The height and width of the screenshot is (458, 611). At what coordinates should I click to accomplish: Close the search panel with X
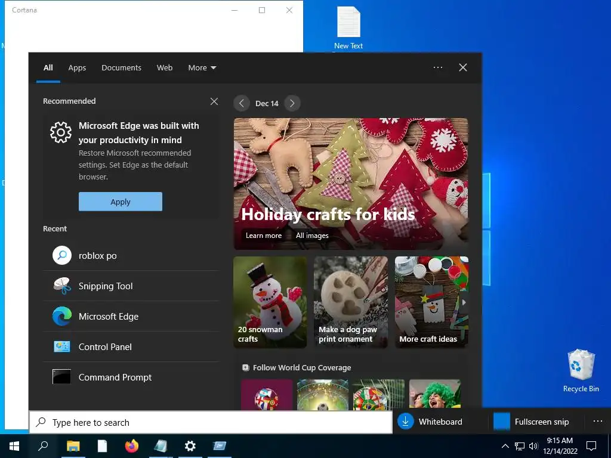pyautogui.click(x=463, y=67)
